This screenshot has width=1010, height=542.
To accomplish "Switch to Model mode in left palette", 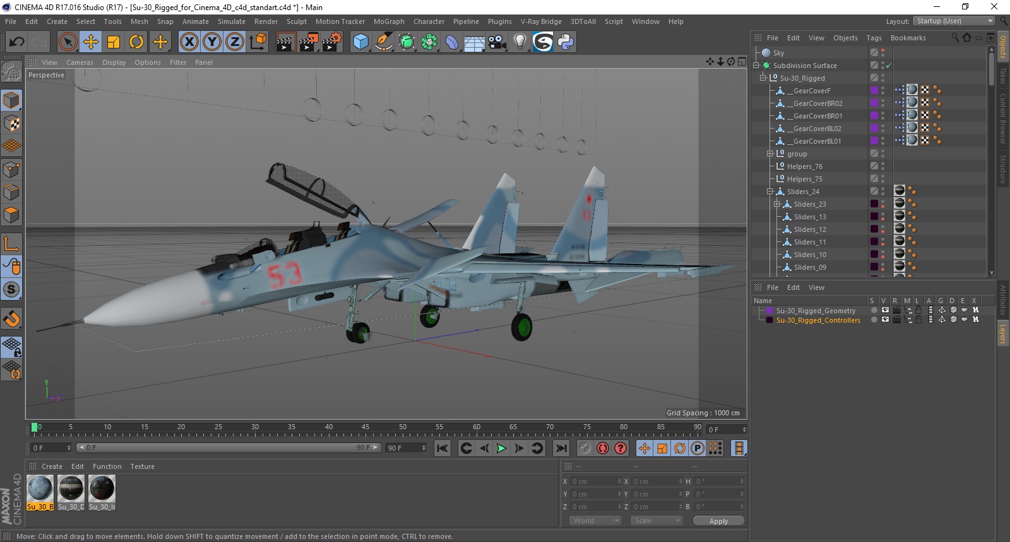I will pyautogui.click(x=11, y=100).
